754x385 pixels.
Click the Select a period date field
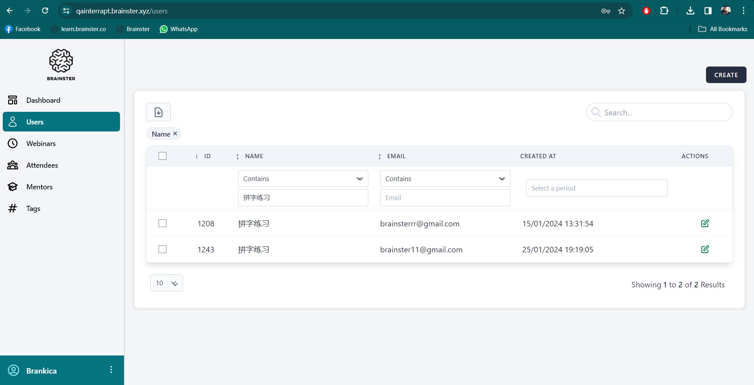[596, 188]
